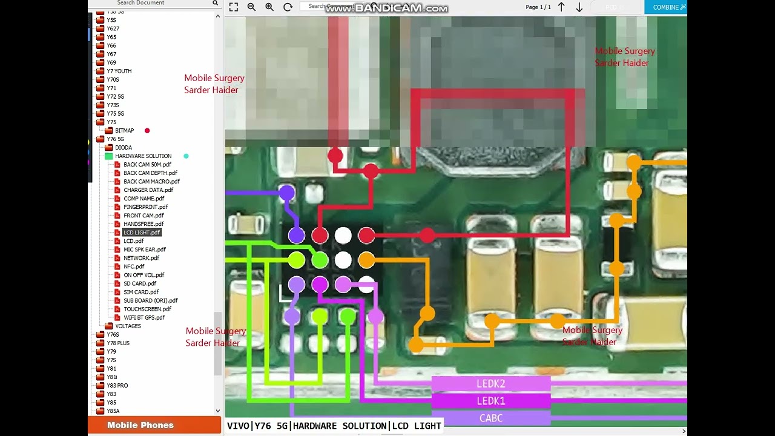This screenshot has width=775, height=436.
Task: Click PDF icon of TOUCHSCREEN.pdf
Action: click(117, 308)
